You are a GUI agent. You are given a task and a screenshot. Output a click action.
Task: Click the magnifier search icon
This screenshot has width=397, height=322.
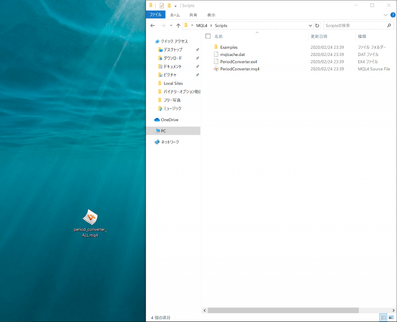tap(389, 25)
